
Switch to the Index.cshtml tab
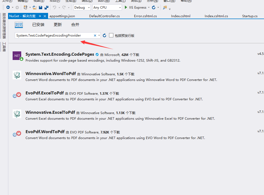pos(181,16)
